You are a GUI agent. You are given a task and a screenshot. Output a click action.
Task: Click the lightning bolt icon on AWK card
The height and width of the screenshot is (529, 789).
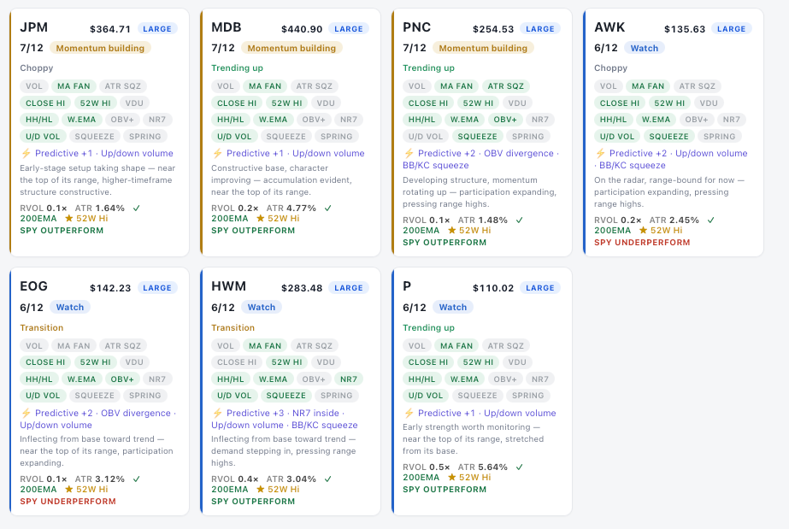point(600,153)
